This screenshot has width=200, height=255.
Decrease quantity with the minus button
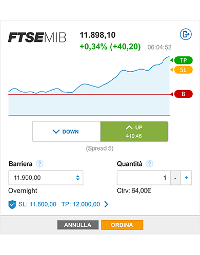175,178
